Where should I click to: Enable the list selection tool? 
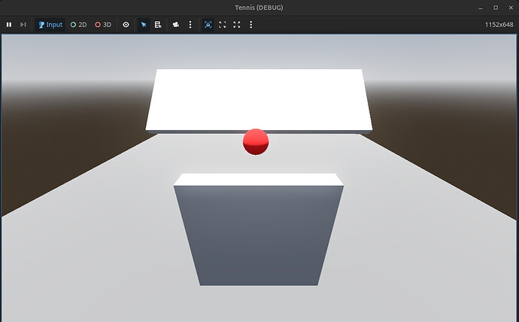158,25
